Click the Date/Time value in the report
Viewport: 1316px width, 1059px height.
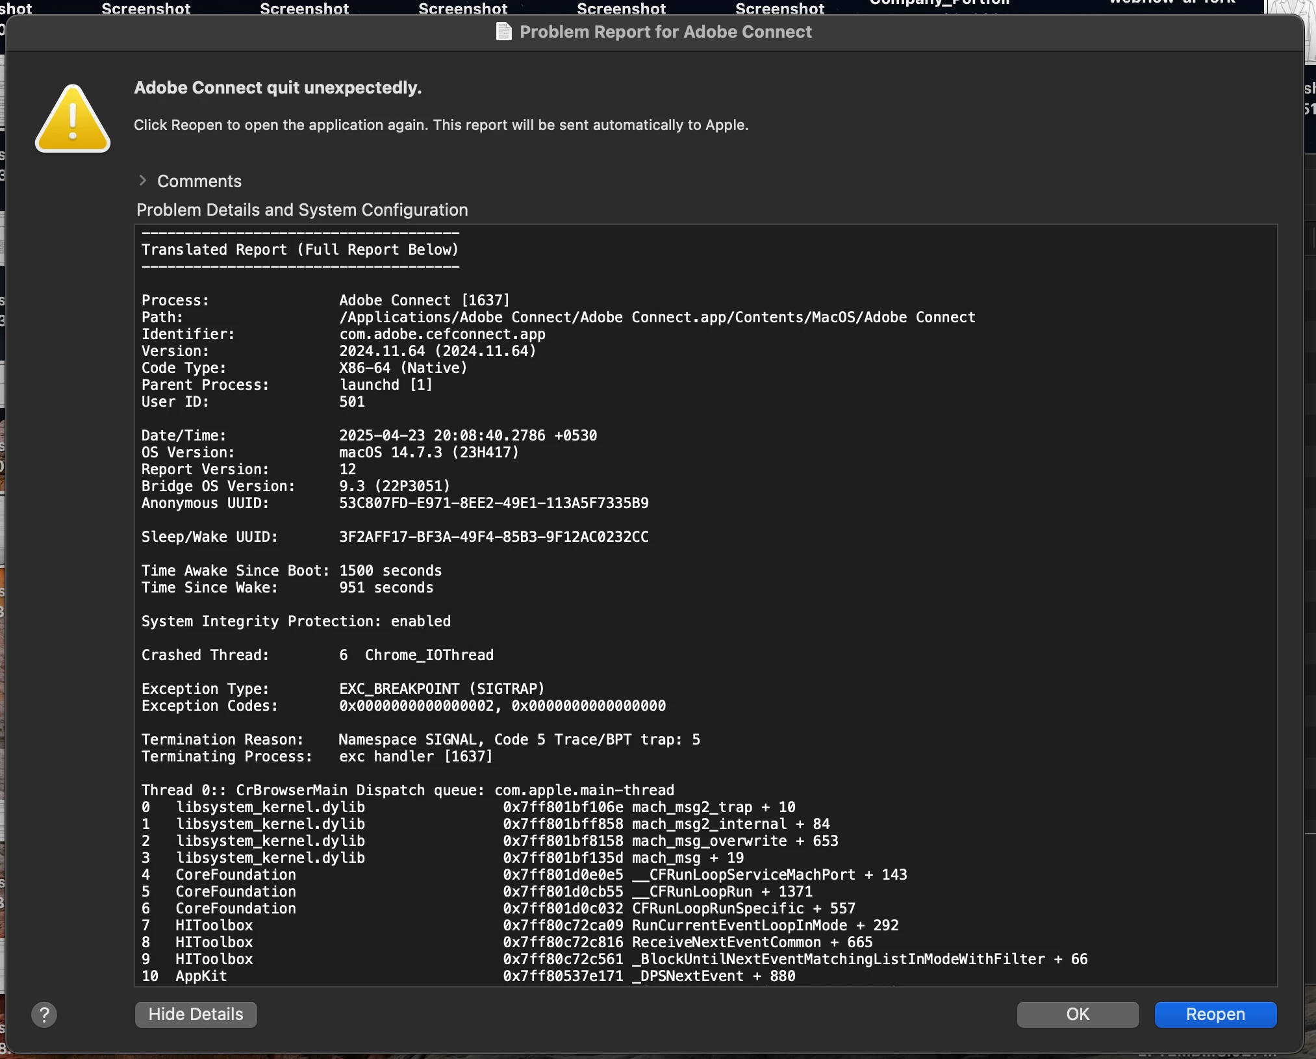pos(468,435)
